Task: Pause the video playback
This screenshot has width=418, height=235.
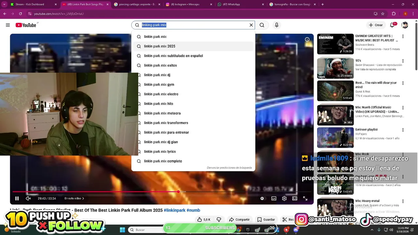Action: 17,198
